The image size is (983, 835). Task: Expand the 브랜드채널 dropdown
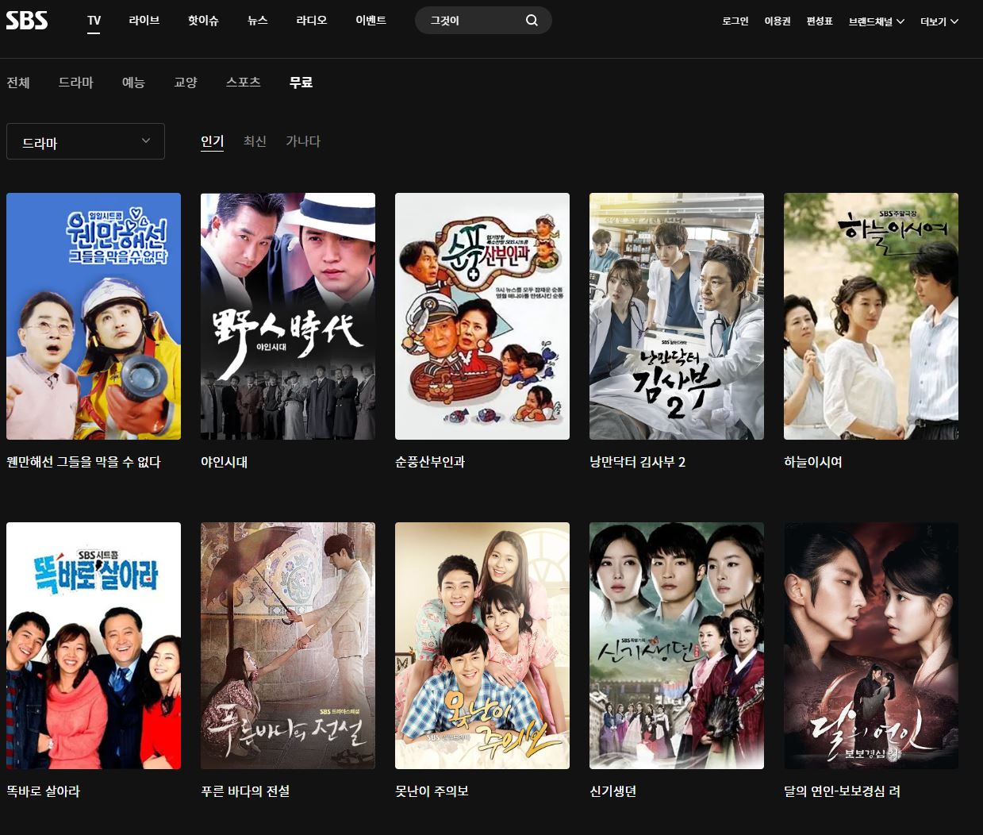point(877,21)
